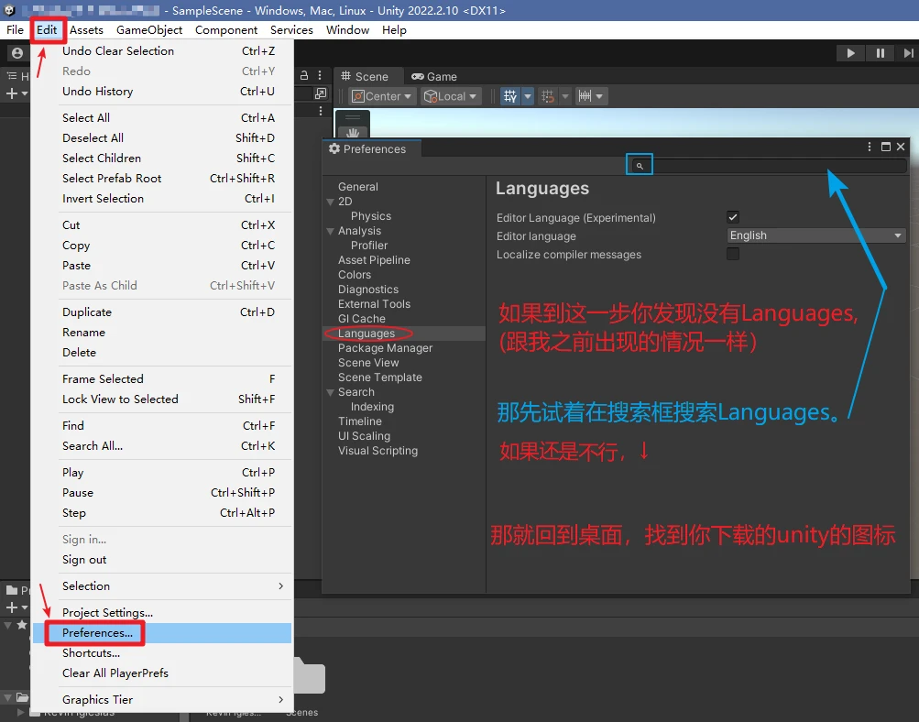Screen dimensions: 919x722
Task: Open the grid visibility dropdown arrow
Action: tap(528, 96)
